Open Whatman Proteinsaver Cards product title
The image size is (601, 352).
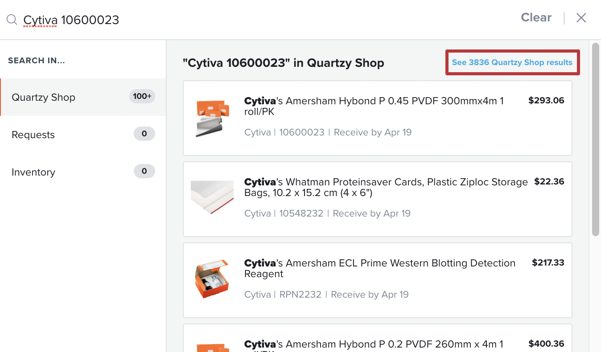pos(386,187)
